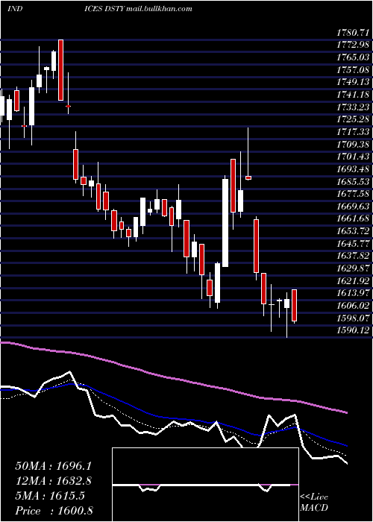Click the 1685.53 price label
373x522 pixels.
pyautogui.click(x=353, y=182)
